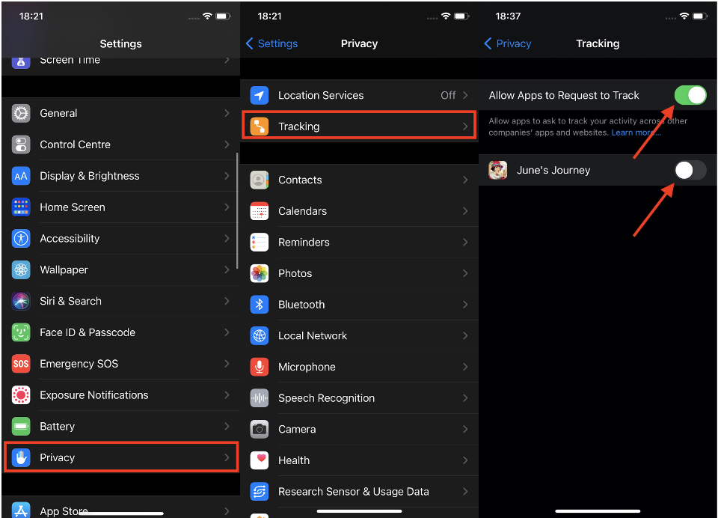Open the Health privacy entry
Image resolution: width=718 pixels, height=518 pixels.
(x=294, y=460)
